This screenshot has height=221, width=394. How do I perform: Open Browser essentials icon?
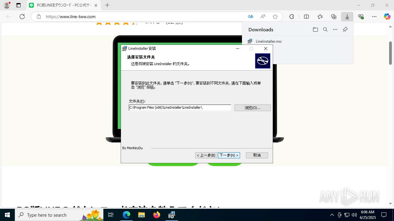pos(361,17)
